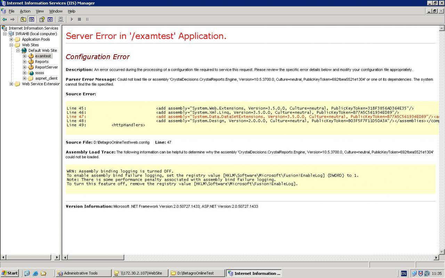Select the ReportServer tree label
Screen dimensions: 445x278
pos(46,67)
